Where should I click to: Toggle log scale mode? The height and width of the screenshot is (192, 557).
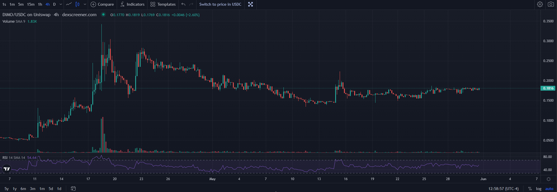tap(538, 188)
